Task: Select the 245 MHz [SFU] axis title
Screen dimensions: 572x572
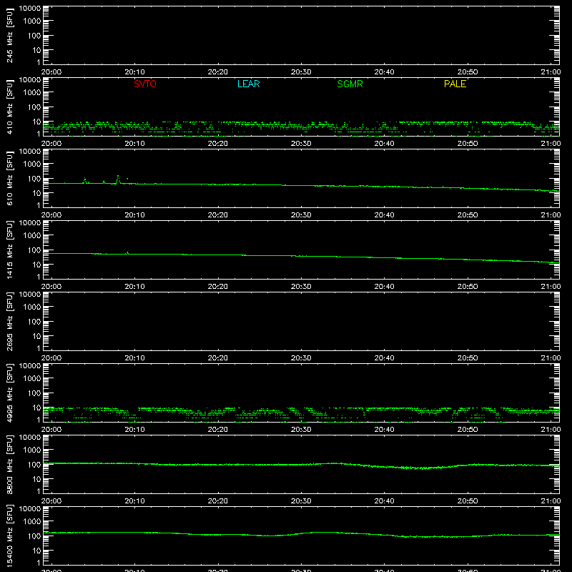Action: pos(9,36)
